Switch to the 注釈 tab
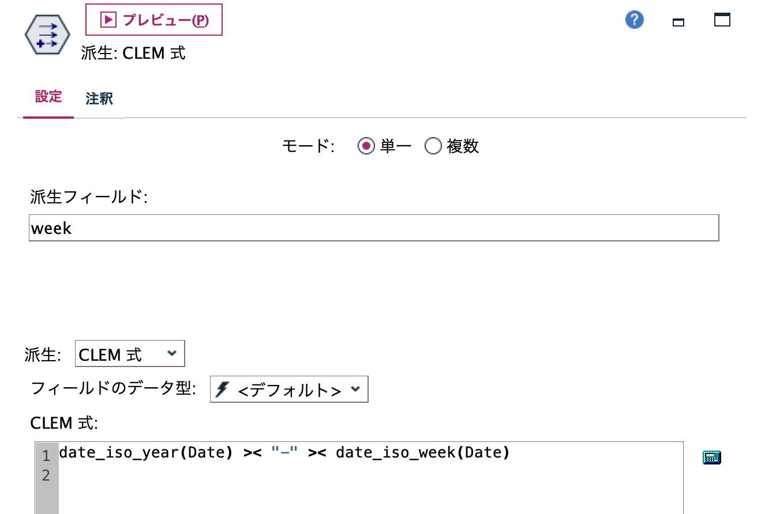This screenshot has height=514, width=765. [98, 98]
